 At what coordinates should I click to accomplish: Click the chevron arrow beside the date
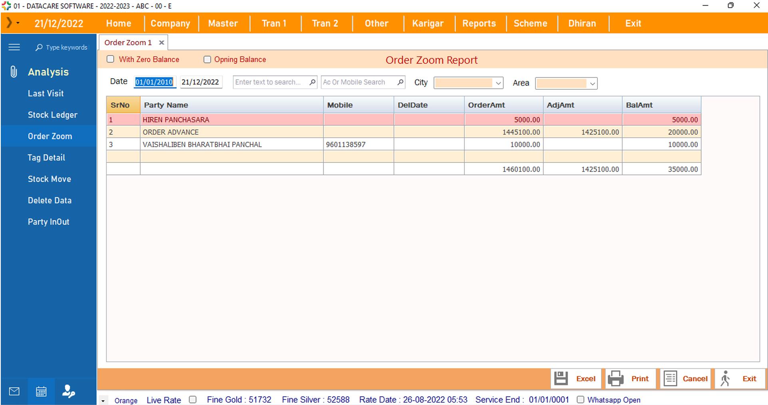click(x=9, y=23)
